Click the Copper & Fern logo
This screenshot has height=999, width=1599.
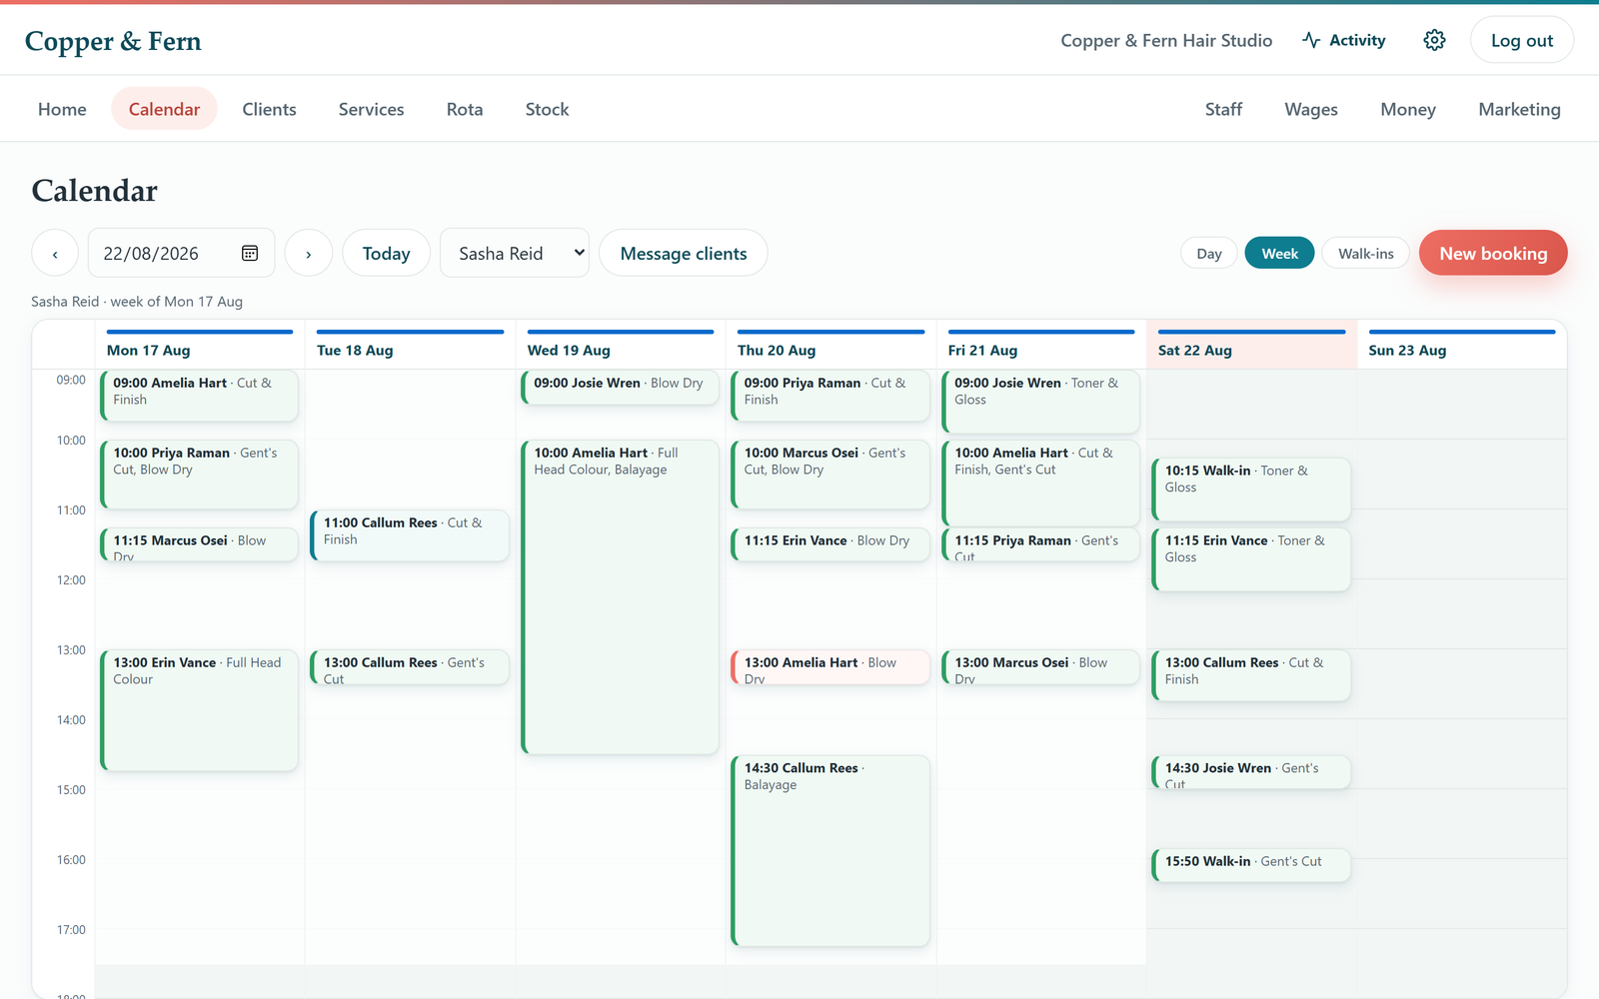pyautogui.click(x=113, y=41)
